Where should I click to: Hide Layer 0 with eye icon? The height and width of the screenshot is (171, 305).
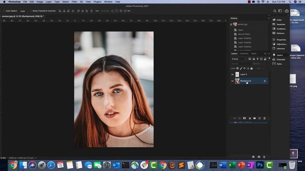[232, 75]
